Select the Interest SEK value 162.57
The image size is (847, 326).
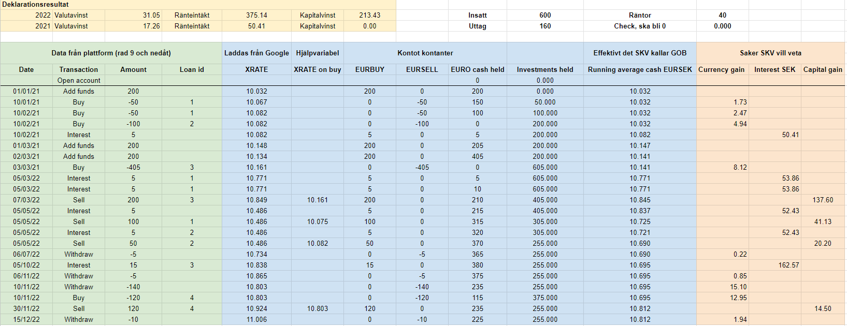tap(788, 265)
